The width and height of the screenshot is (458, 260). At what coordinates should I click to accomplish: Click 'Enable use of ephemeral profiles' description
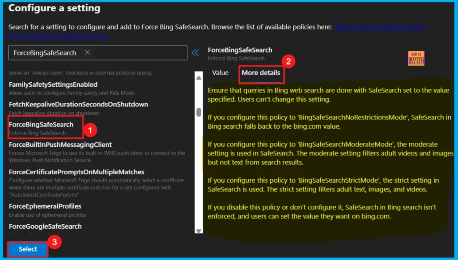47,215
